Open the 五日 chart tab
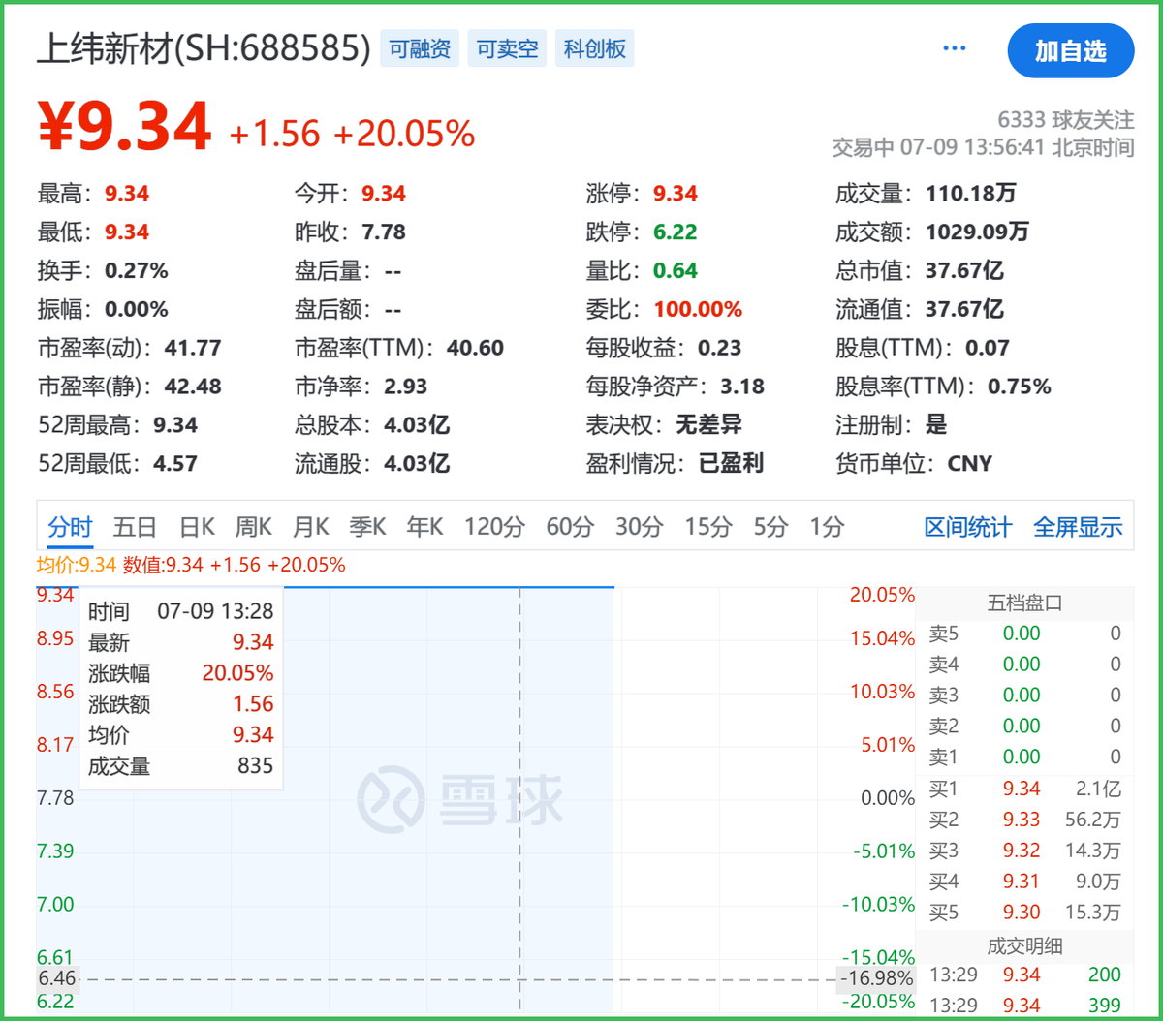Image resolution: width=1163 pixels, height=1021 pixels. click(x=135, y=527)
